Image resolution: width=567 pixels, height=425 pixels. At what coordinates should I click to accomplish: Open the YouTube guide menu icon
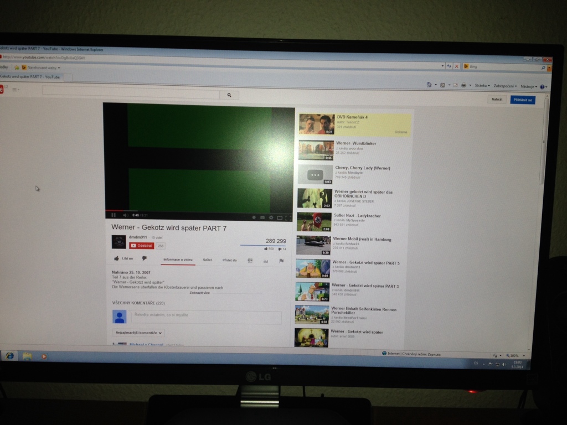pos(16,90)
